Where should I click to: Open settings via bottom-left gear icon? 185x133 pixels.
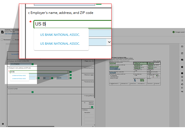[3, 124]
